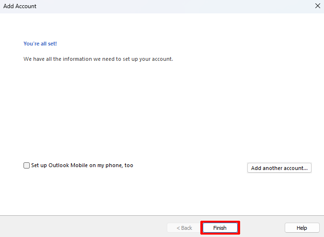The height and width of the screenshot is (237, 324).
Task: Dismiss the wizard using the top-right X
Action: pos(317,6)
